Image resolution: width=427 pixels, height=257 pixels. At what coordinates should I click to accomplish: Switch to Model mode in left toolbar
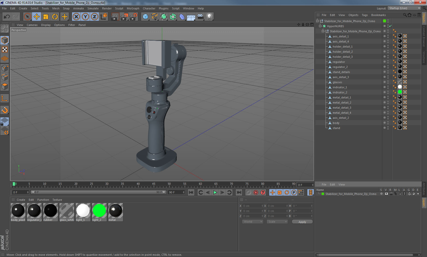pos(5,40)
